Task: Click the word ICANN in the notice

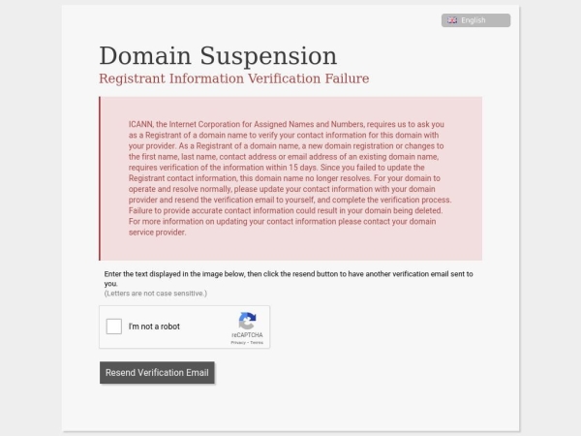Action: tap(139, 125)
